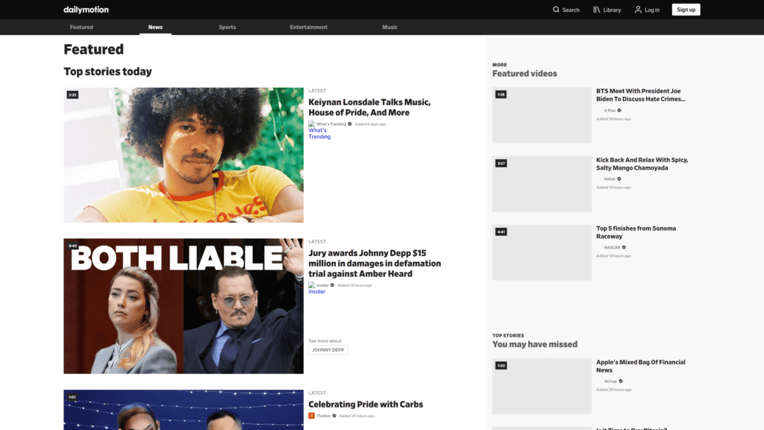
Task: Click the Thrillist orange channel icon
Action: click(311, 416)
